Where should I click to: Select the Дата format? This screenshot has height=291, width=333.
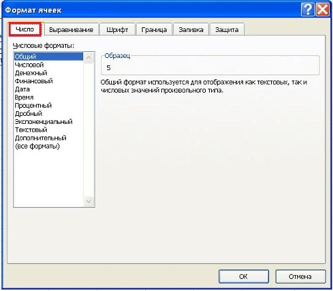(x=22, y=89)
